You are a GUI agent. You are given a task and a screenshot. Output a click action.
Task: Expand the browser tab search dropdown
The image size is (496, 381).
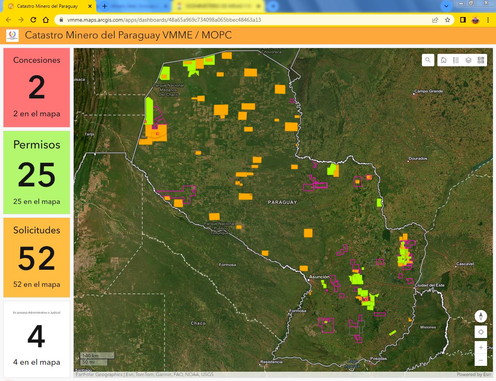[446, 6]
